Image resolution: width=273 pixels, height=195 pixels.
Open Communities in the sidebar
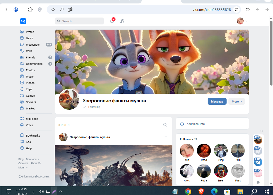pyautogui.click(x=34, y=64)
